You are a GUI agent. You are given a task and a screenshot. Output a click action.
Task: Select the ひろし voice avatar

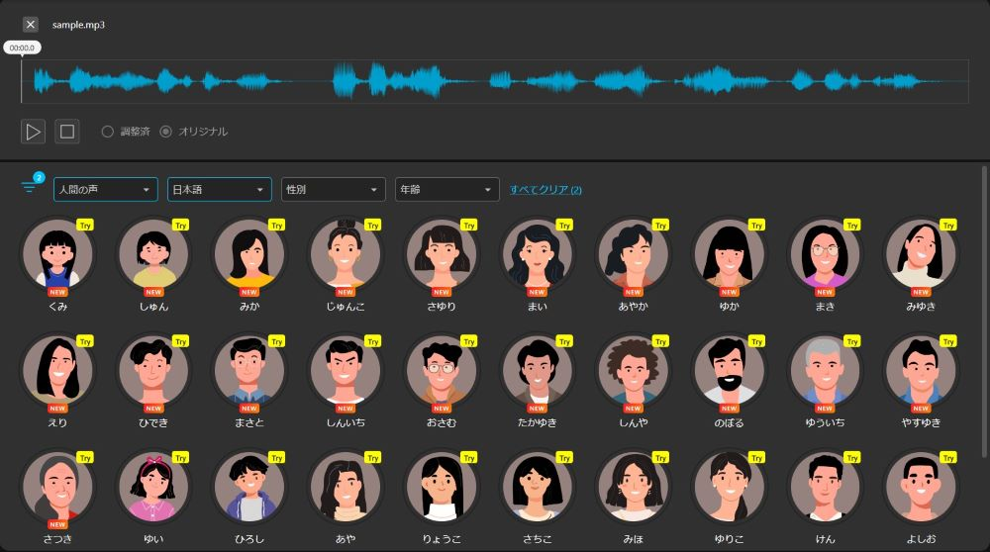pos(249,486)
